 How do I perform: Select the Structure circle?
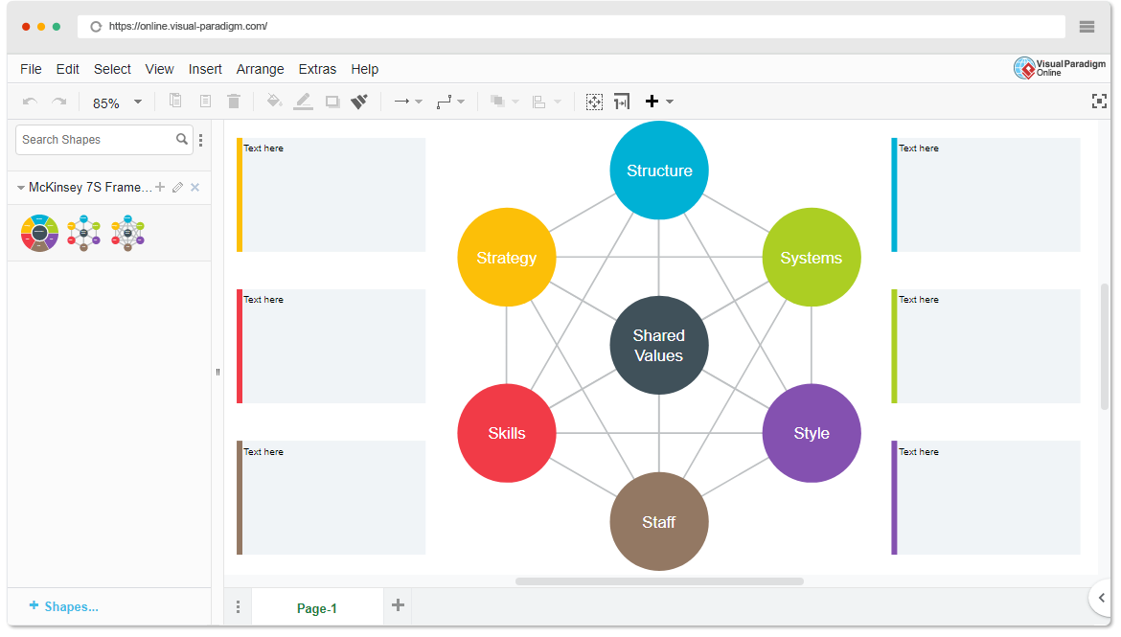[x=659, y=171]
